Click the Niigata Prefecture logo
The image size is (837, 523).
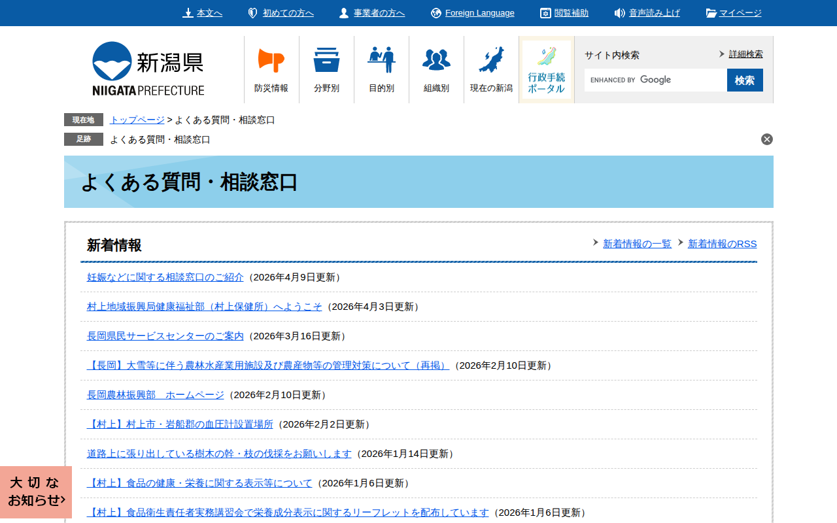(148, 69)
